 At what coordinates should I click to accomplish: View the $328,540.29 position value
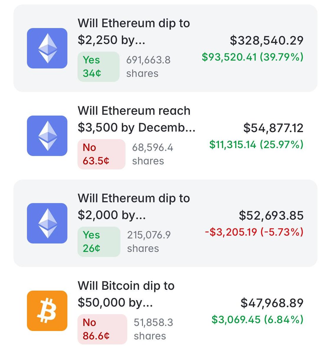267,40
